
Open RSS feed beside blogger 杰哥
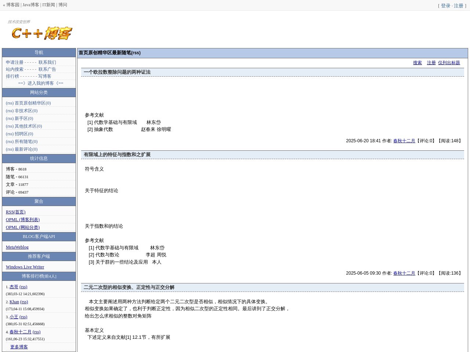23,287
